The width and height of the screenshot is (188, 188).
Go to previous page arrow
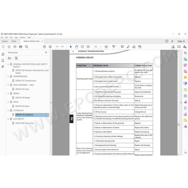44,47
